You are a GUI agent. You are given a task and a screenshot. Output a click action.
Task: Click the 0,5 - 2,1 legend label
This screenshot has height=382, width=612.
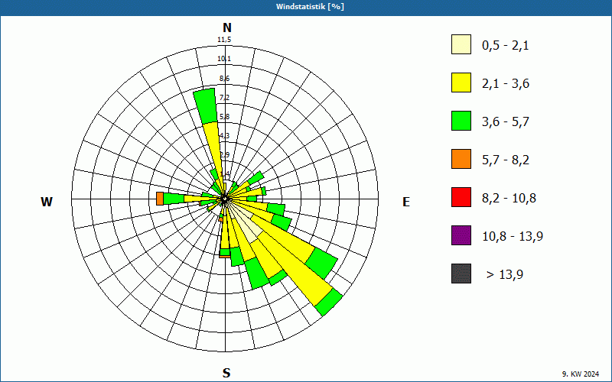[506, 46]
